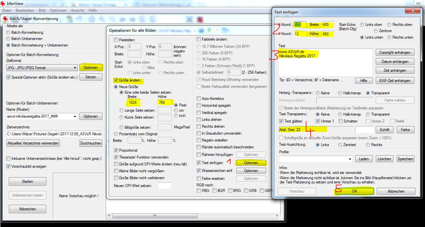
Task: Enable the Auto-Korrektur checkbox
Action: click(199, 99)
